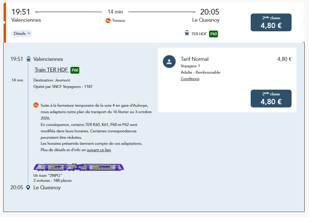
Task: Click the orange works icon before the disruption notice
Action: click(36, 105)
